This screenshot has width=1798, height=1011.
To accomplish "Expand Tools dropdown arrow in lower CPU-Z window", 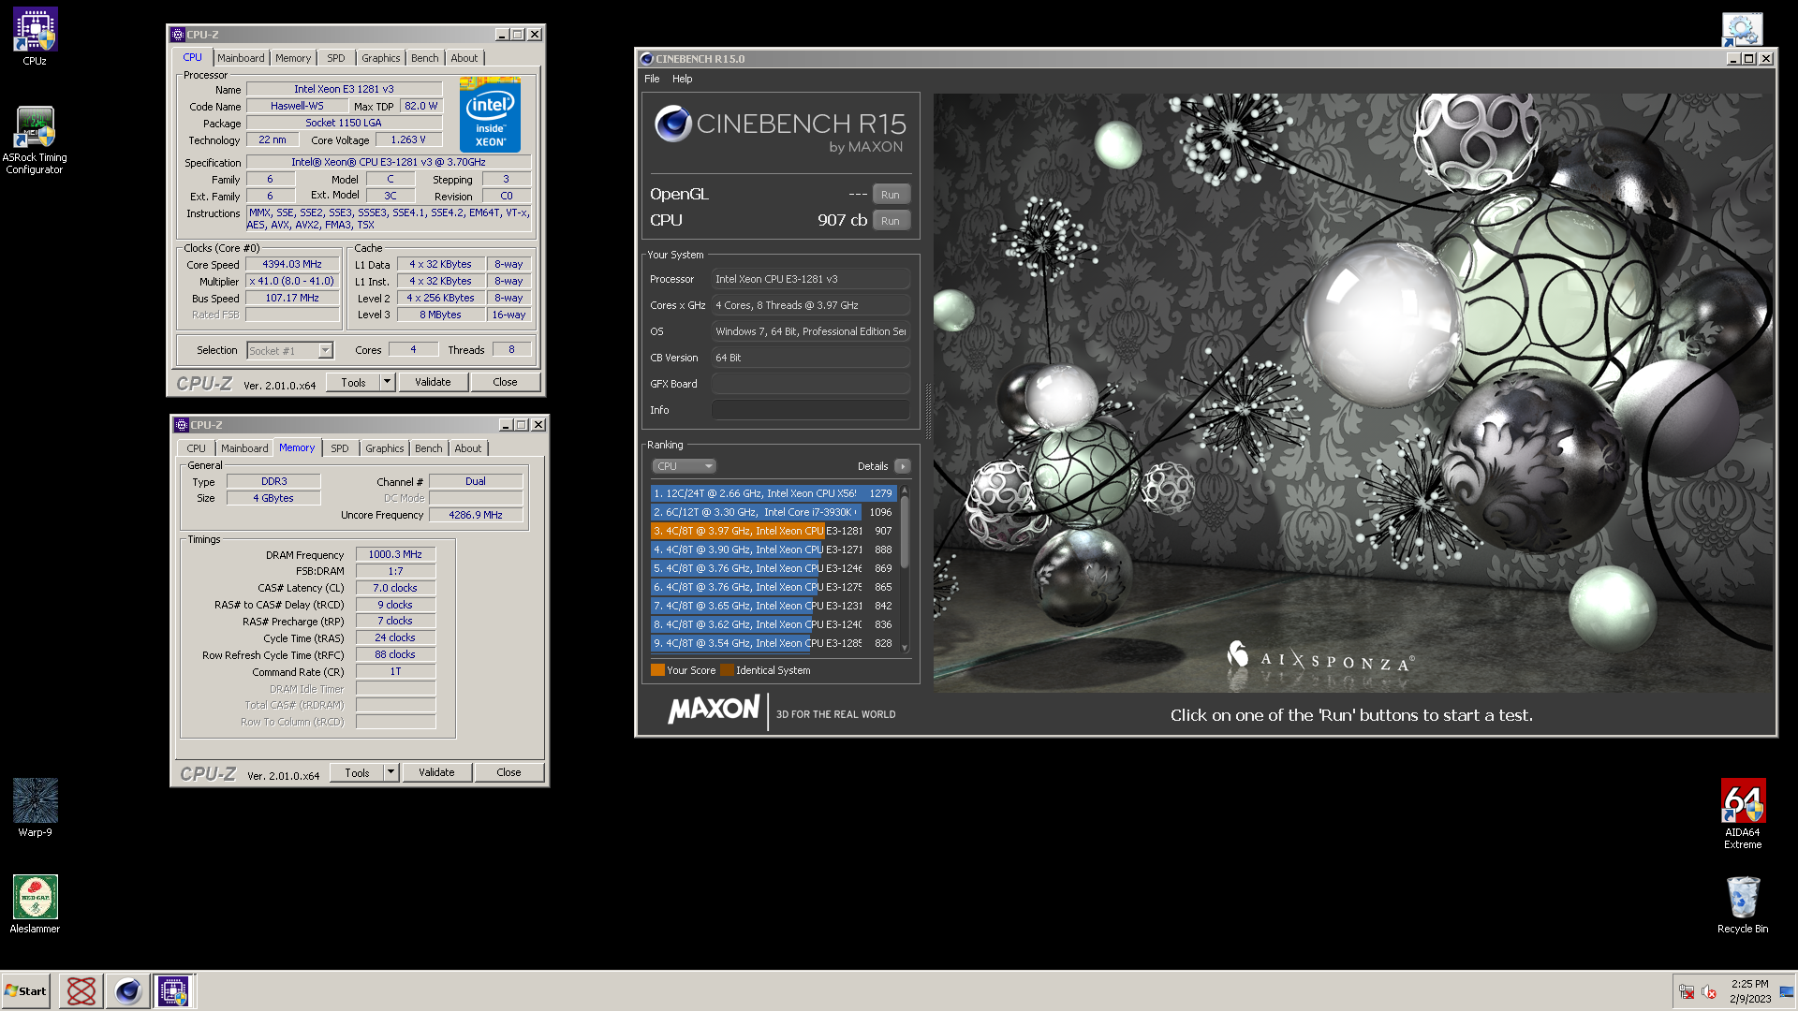I will point(391,772).
